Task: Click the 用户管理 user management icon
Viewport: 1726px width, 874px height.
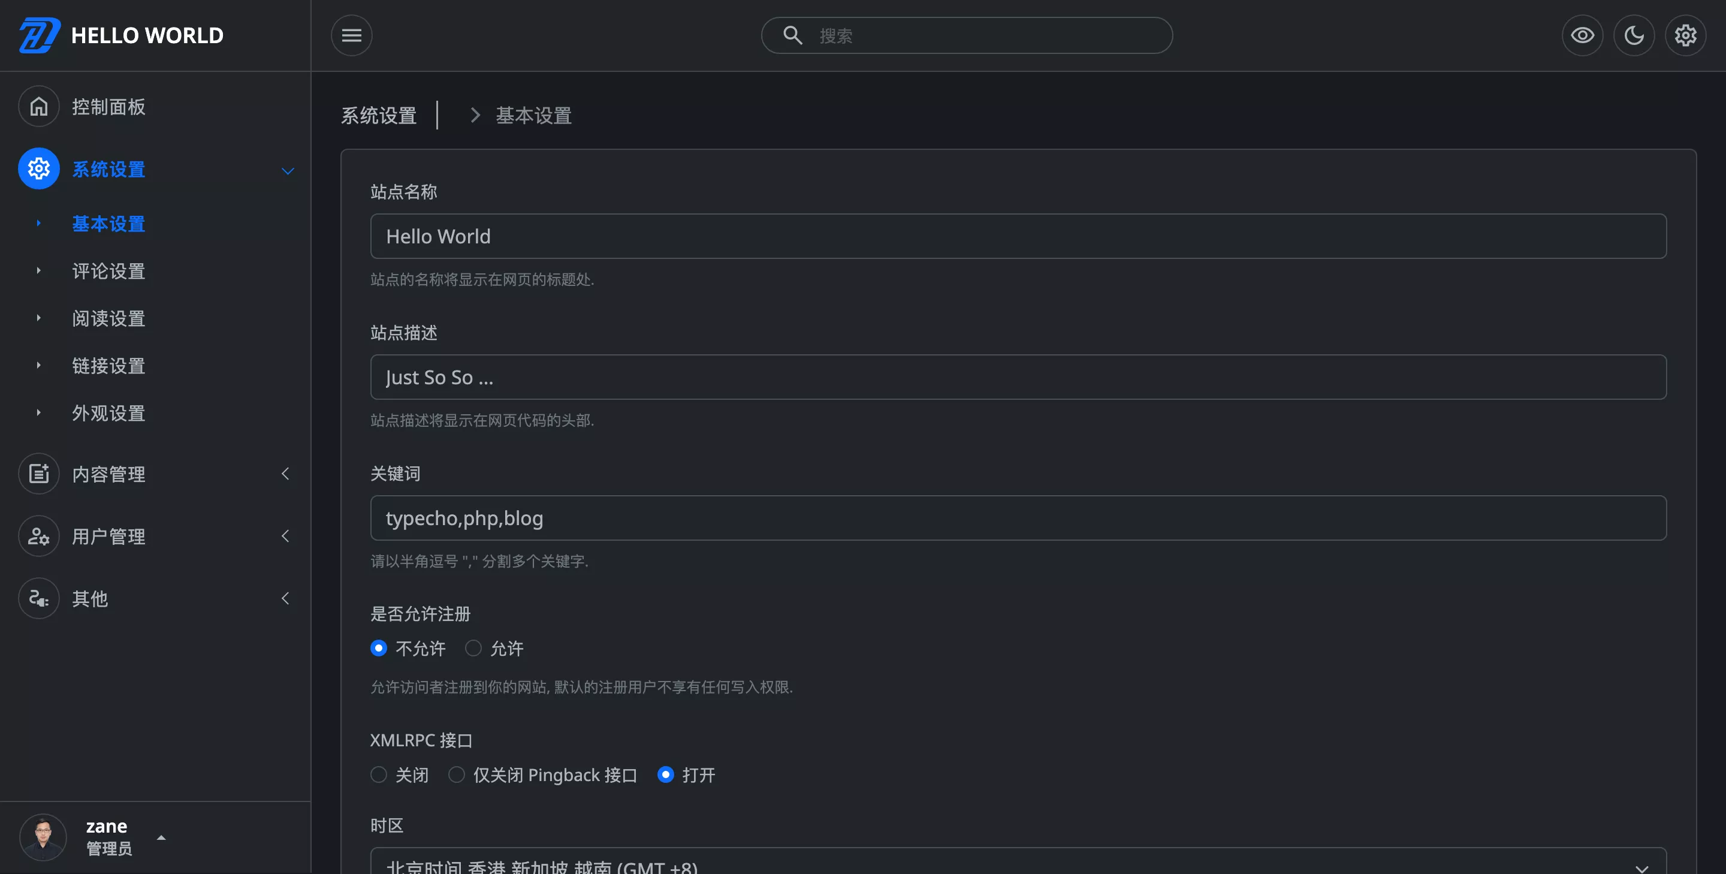Action: point(38,536)
